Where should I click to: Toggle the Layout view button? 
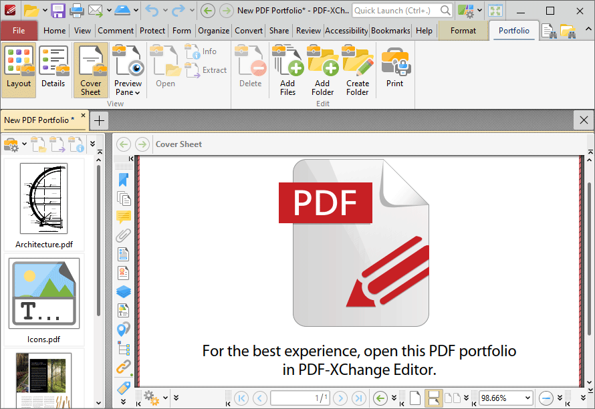coord(19,70)
